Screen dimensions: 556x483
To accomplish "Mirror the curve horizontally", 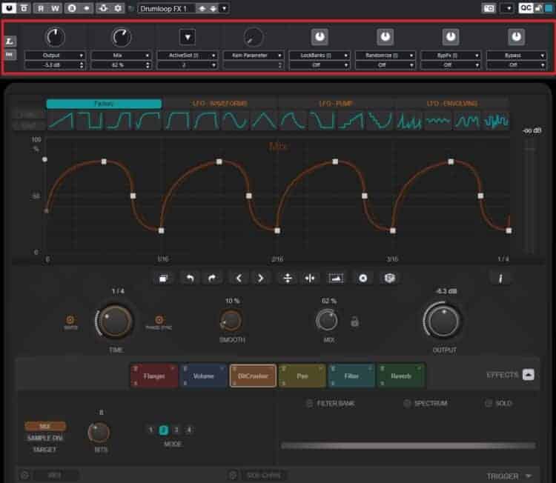I will tap(310, 279).
